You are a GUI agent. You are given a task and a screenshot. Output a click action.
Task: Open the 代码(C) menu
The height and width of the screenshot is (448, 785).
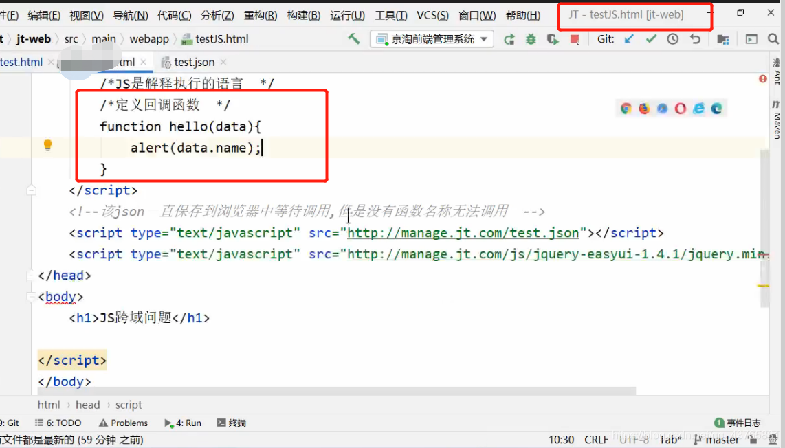pyautogui.click(x=174, y=16)
